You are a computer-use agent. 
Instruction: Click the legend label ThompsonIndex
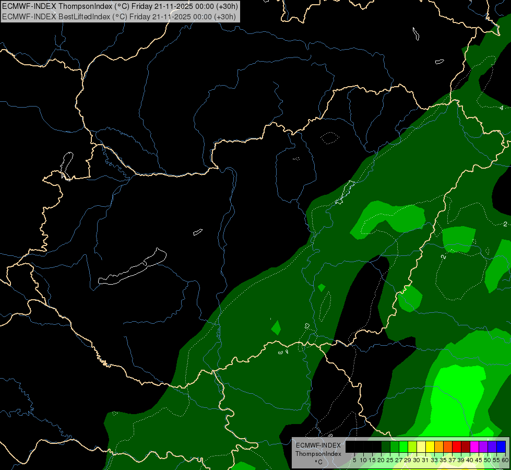click(x=318, y=454)
